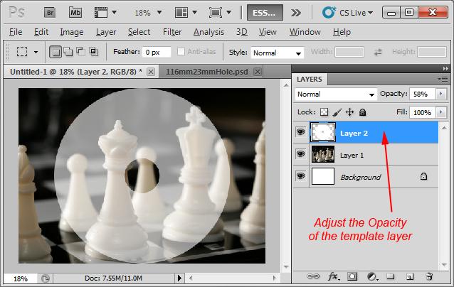Collapse the panel with double arrows
The height and width of the screenshot is (287, 454).
click(x=445, y=68)
